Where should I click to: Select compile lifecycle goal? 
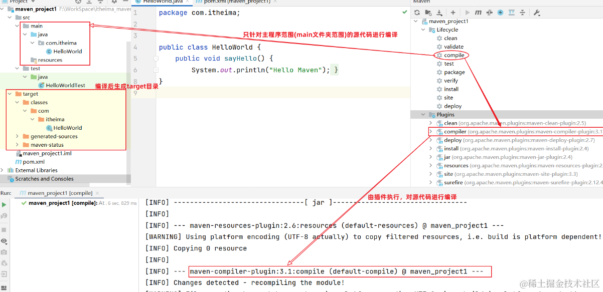pyautogui.click(x=450, y=56)
